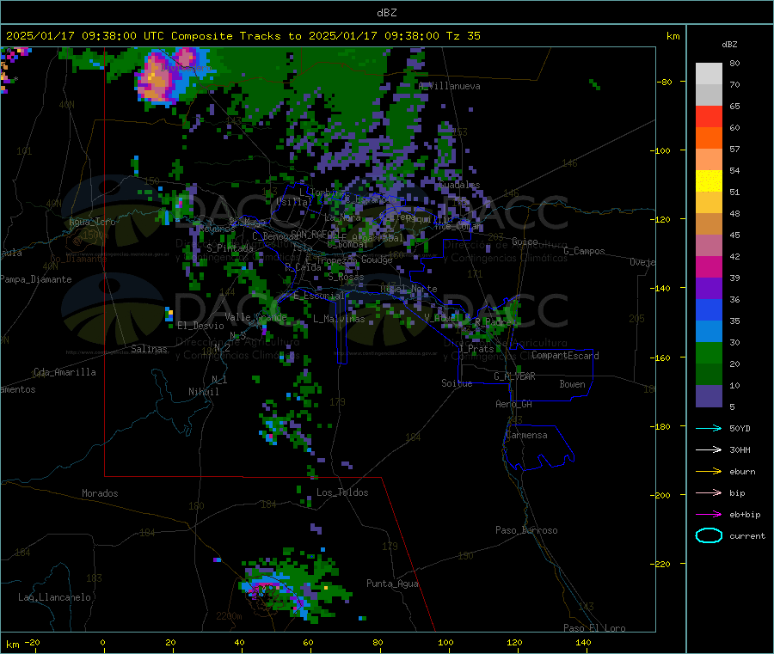Select the slate 5-10 dBZ swatch
The height and width of the screenshot is (654, 774).
tap(709, 396)
